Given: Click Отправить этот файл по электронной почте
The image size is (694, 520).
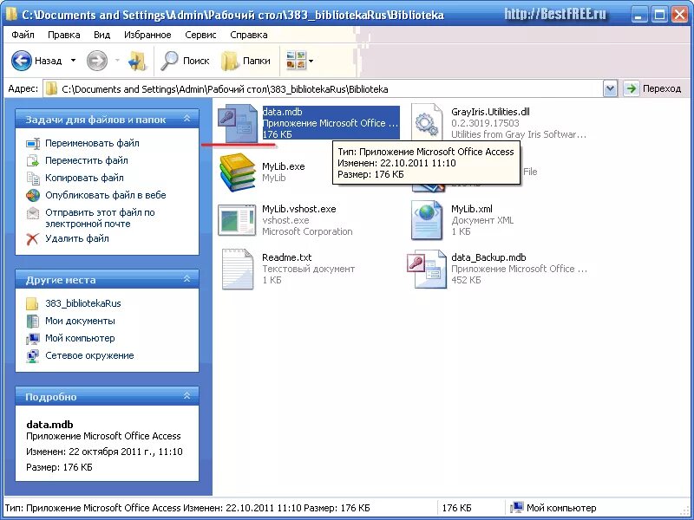Looking at the screenshot, I should 100,218.
